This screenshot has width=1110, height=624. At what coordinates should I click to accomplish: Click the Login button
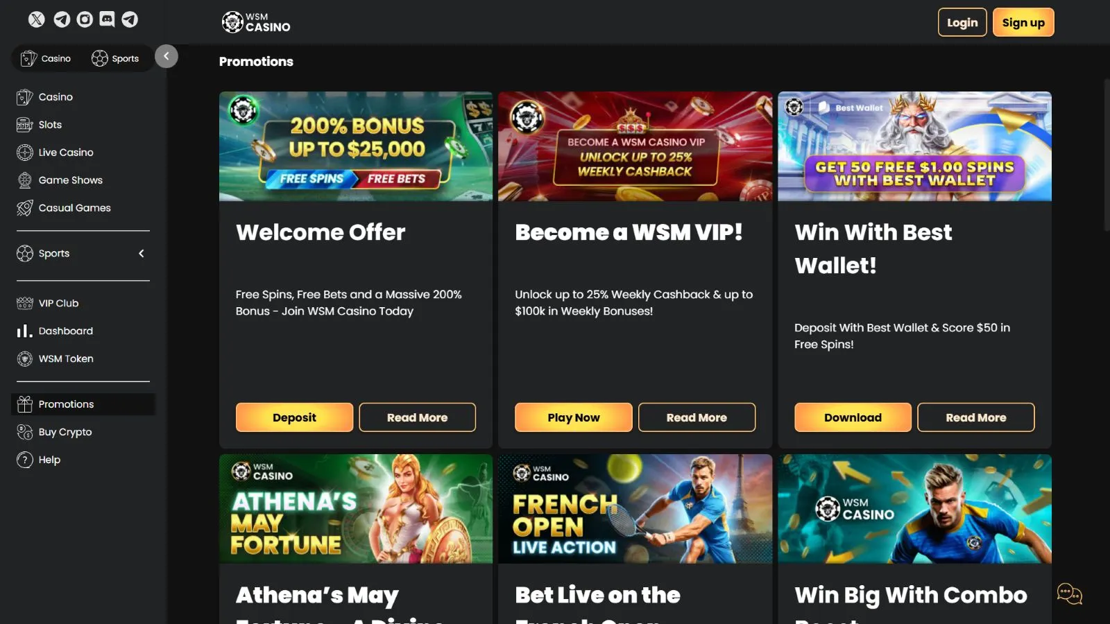pyautogui.click(x=962, y=22)
